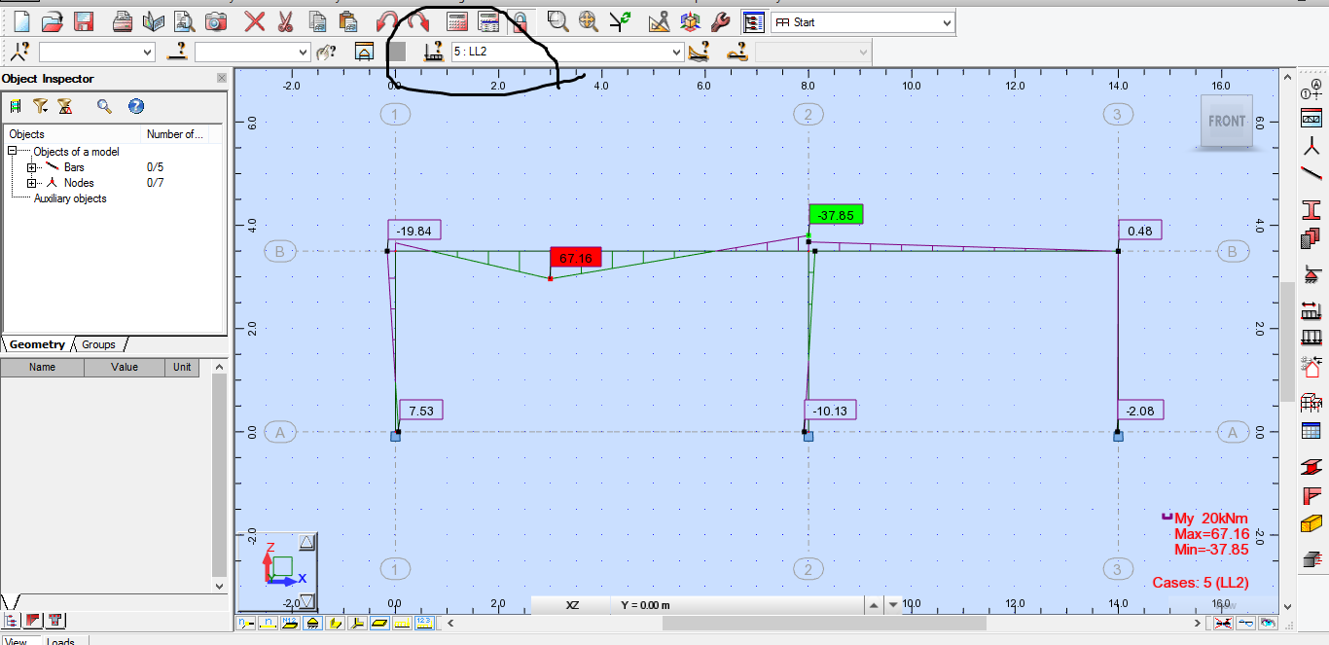Open the Bar Sections tool (I-beam icon)
1329x645 pixels.
(x=1311, y=208)
